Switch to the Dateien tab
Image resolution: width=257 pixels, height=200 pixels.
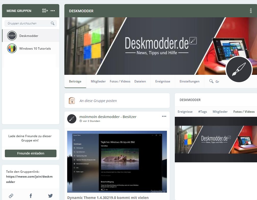tap(140, 81)
